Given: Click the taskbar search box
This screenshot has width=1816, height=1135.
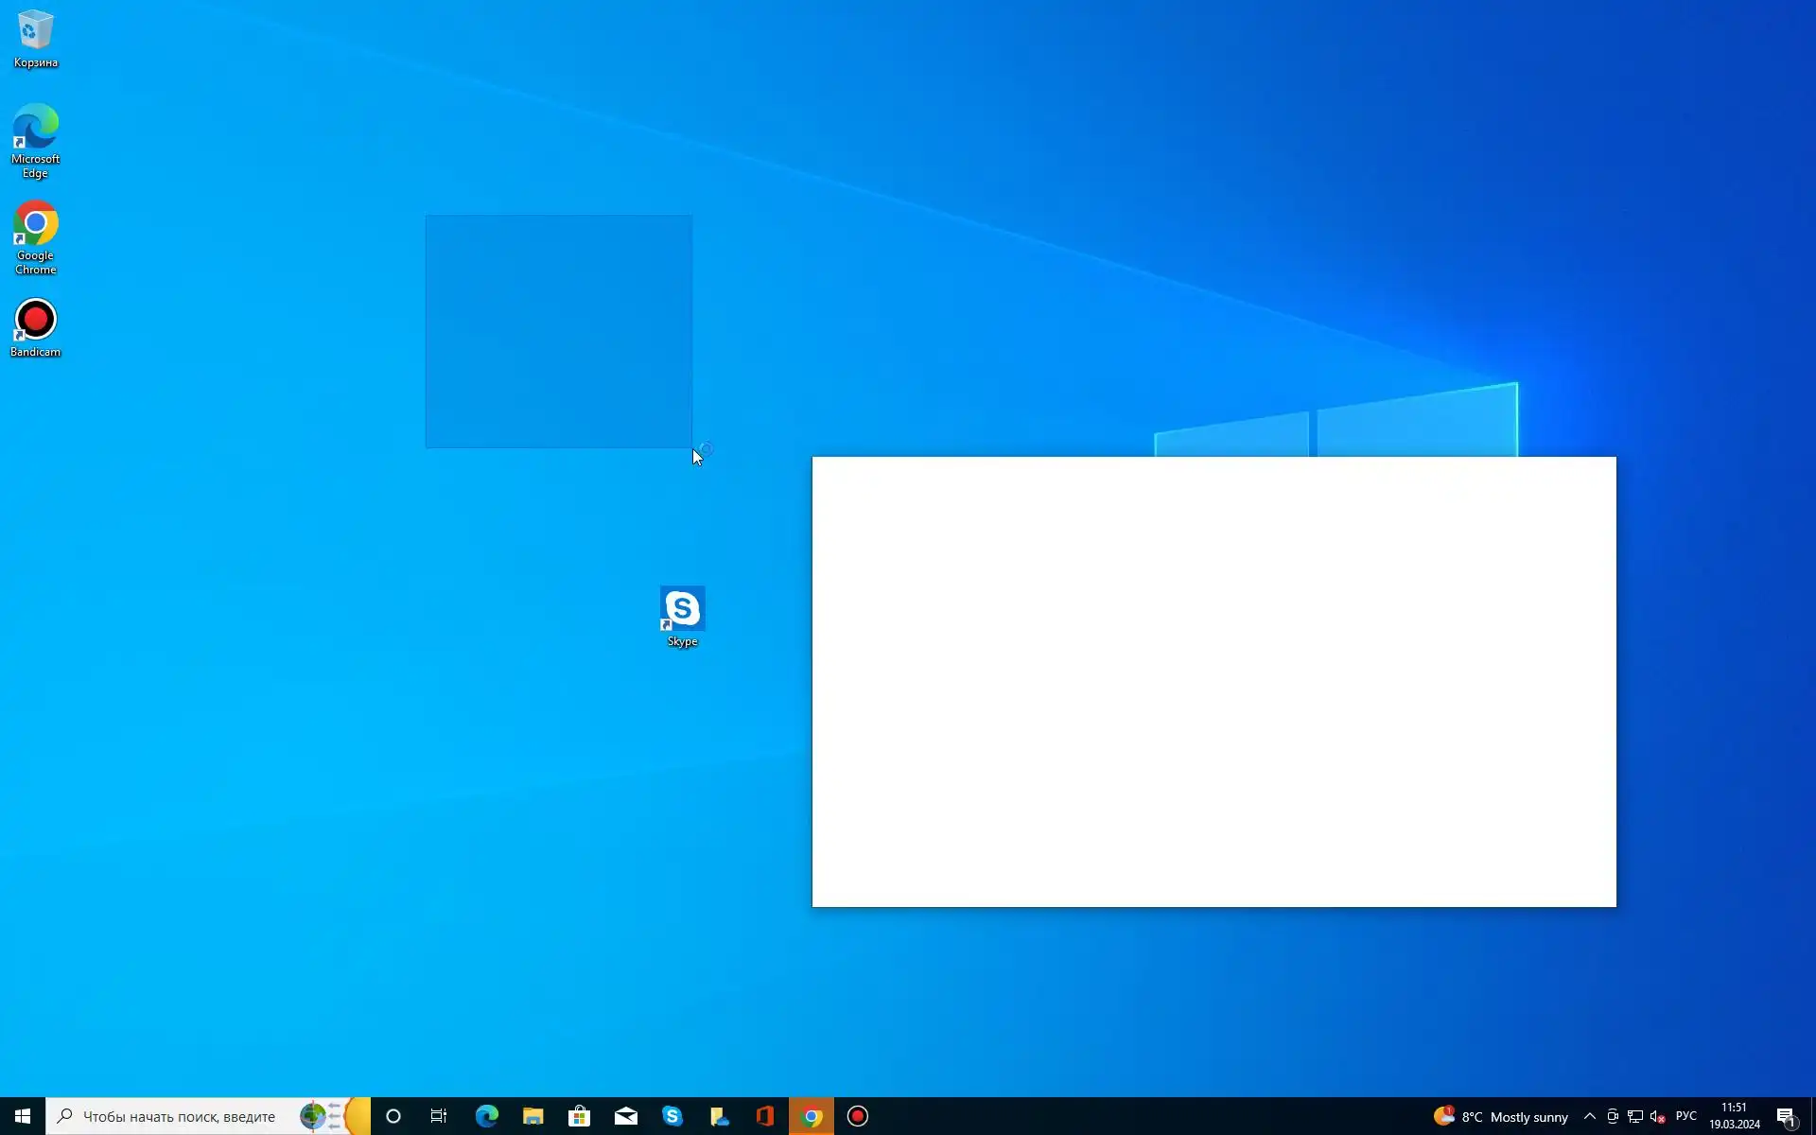Looking at the screenshot, I should tap(180, 1116).
